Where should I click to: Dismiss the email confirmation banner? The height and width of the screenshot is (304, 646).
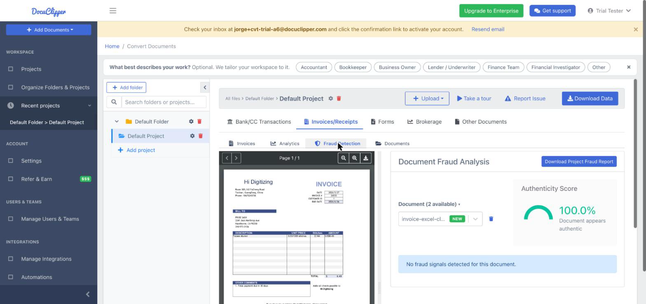pyautogui.click(x=636, y=29)
